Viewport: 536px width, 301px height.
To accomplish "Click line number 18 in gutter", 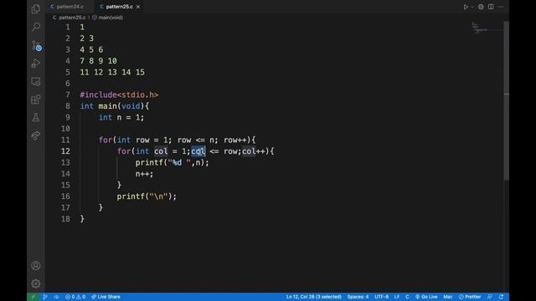I will click(65, 219).
